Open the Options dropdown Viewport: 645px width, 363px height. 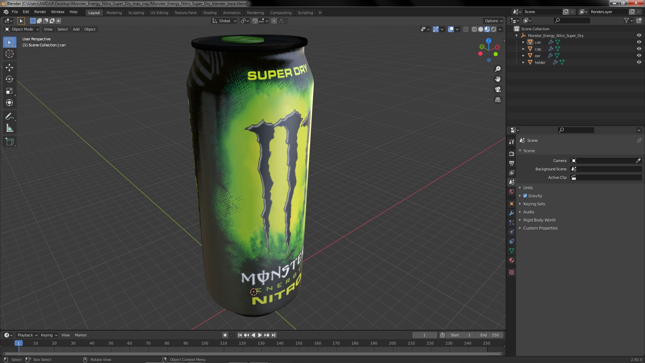click(493, 21)
